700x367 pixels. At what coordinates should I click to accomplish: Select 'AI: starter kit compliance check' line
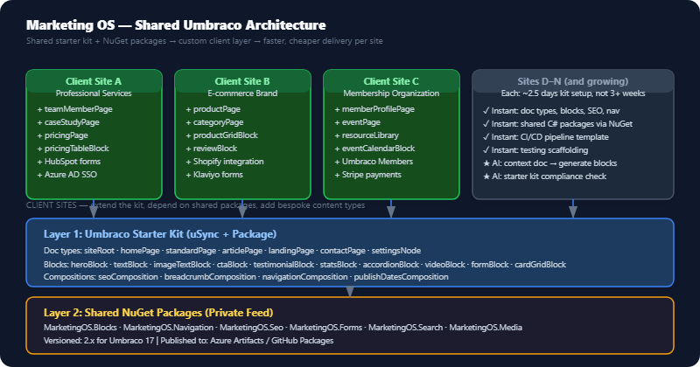544,177
